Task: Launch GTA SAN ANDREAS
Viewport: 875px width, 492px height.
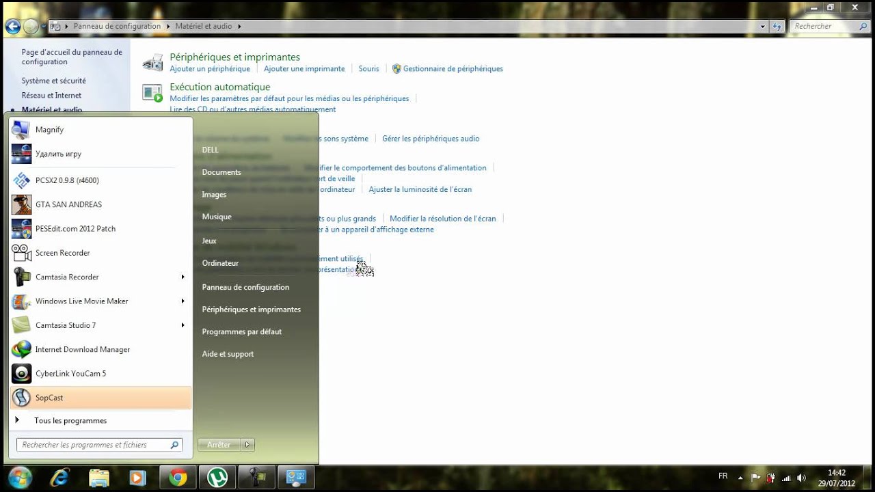Action: [x=100, y=204]
